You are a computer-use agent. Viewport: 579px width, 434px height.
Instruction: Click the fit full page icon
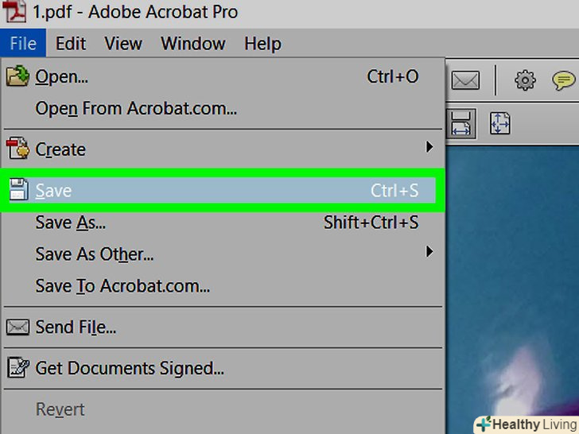coord(499,123)
